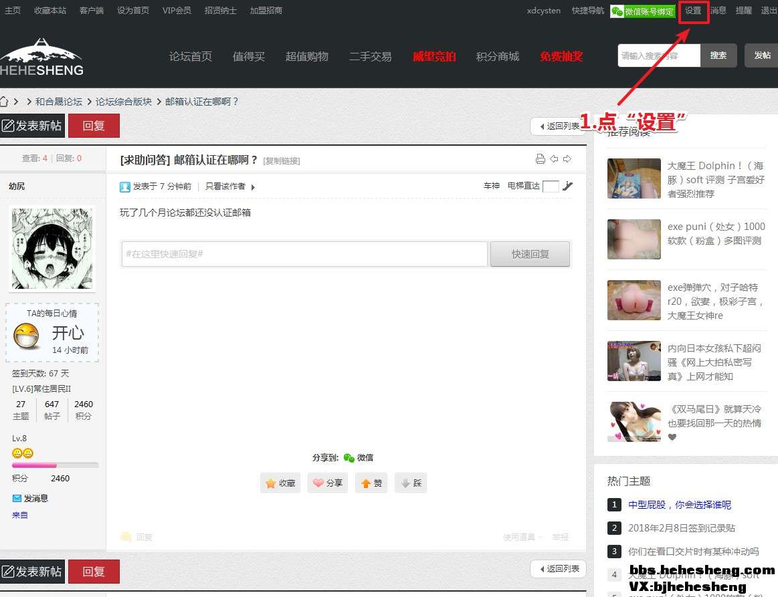Viewport: 778px width, 597px height.
Task: Click the 收藏 star favorite button
Action: 280,483
